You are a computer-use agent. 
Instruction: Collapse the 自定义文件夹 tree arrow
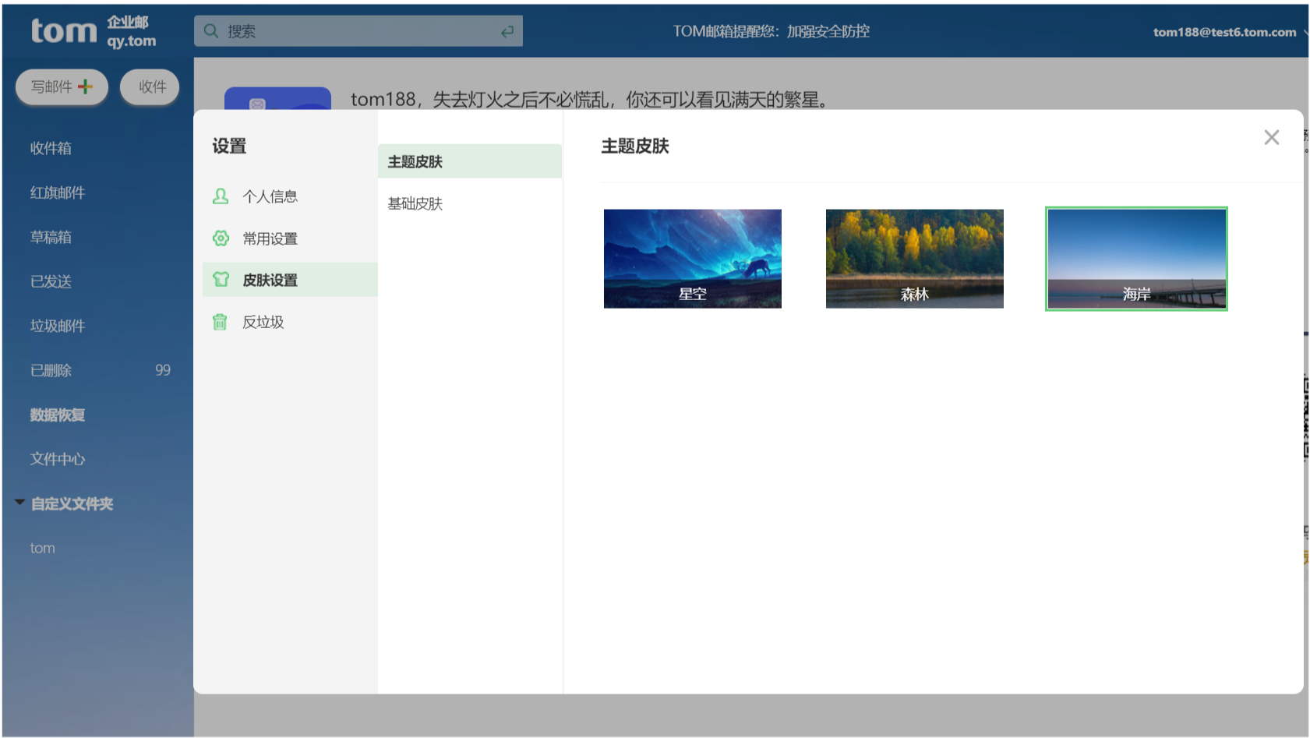coord(19,503)
